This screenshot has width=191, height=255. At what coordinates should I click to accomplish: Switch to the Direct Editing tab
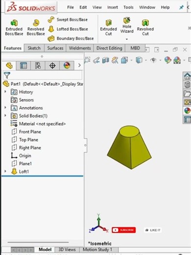tap(109, 48)
